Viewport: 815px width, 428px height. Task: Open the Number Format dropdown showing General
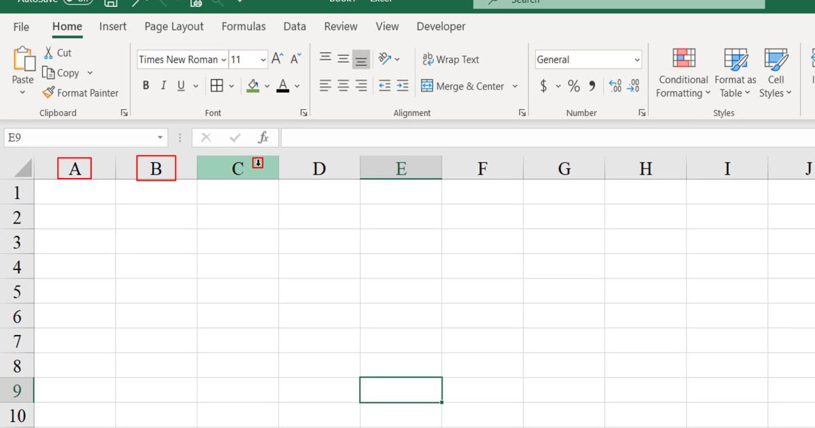tap(587, 59)
